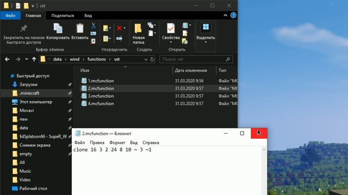Delete the file using the red X icon
Screen dimensions: 348x195
119,28
